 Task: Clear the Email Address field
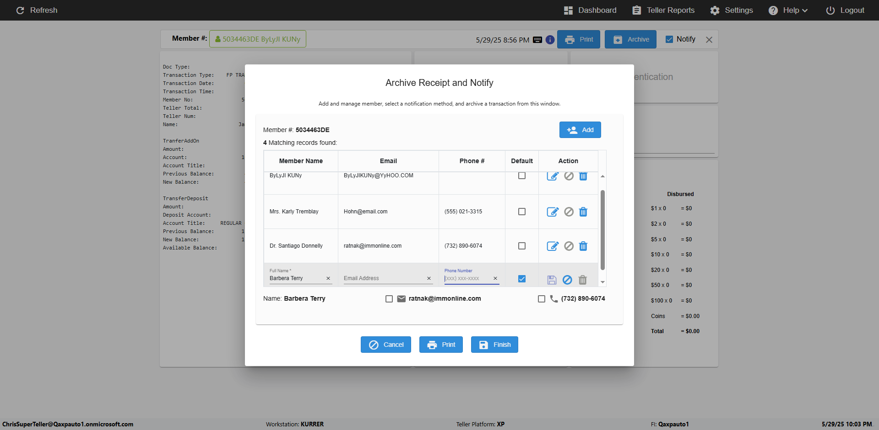coord(429,278)
